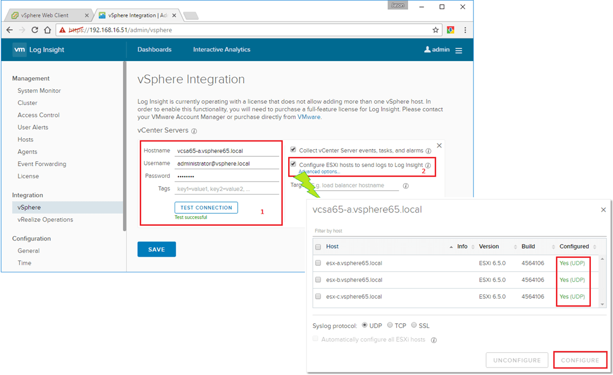Image resolution: width=613 pixels, height=375 pixels.
Task: Click the Username input field
Action: pos(226,164)
